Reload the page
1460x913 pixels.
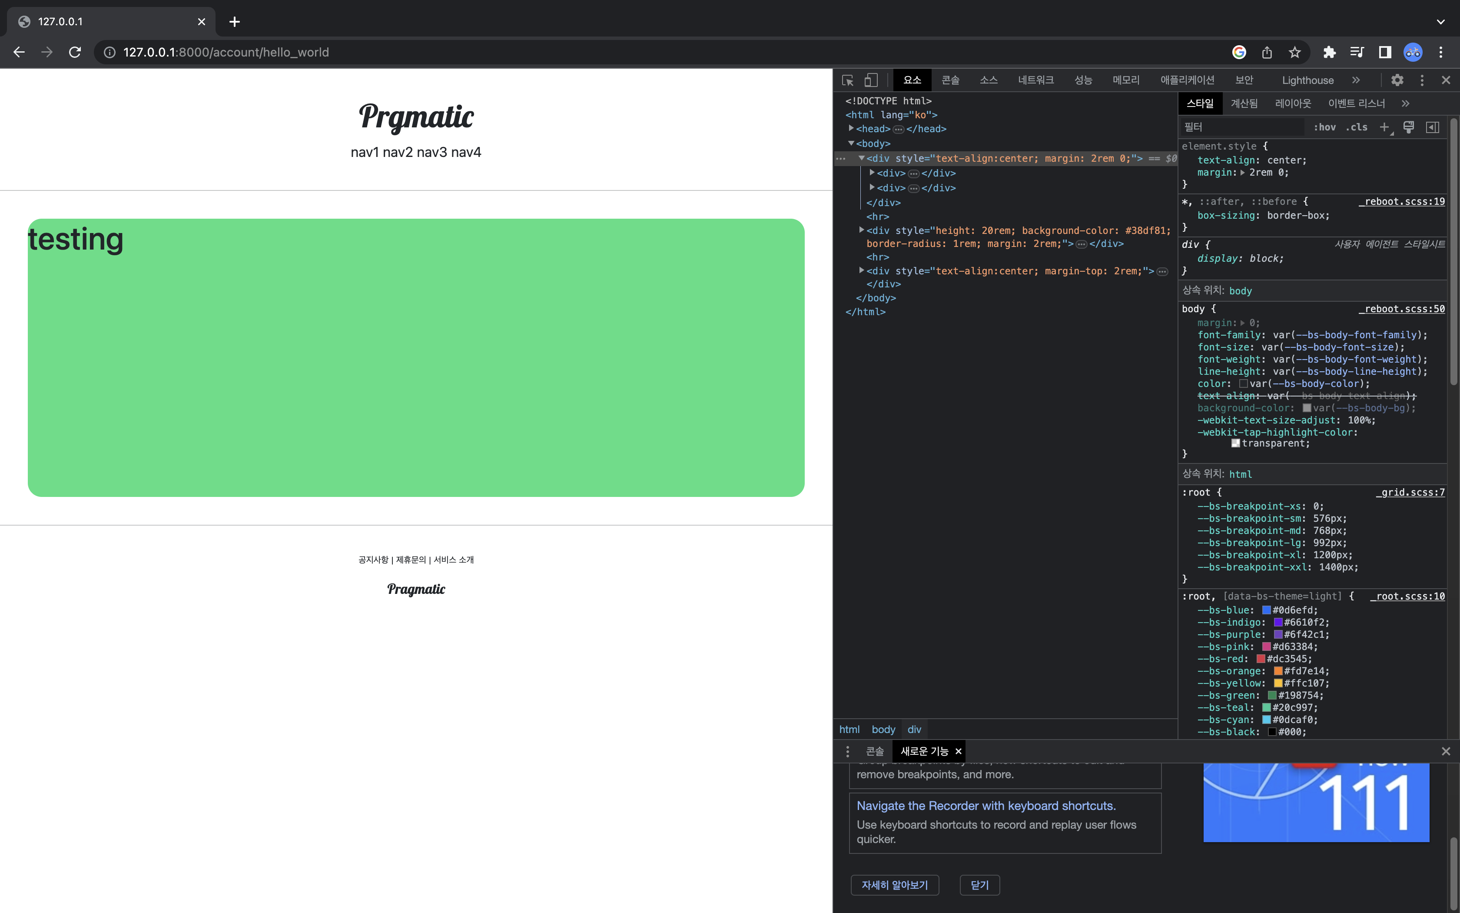(x=75, y=53)
